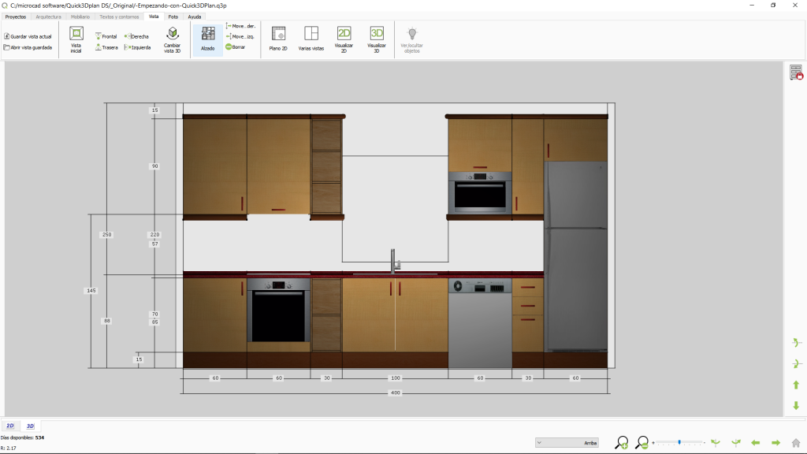Open the Plano 2D view

point(278,35)
